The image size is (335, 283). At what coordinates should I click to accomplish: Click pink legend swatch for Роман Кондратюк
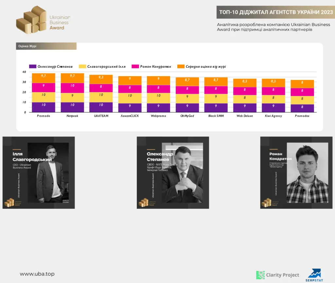(x=135, y=66)
